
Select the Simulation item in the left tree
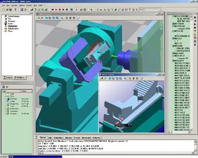(x=12, y=26)
